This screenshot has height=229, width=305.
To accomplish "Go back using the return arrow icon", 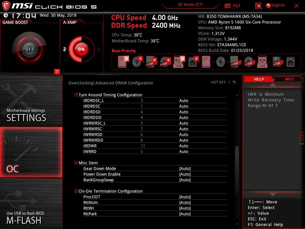I will [x=234, y=82].
